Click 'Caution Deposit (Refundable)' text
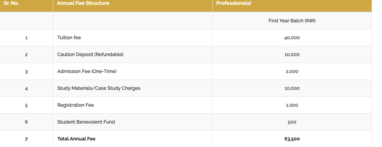 pos(90,54)
